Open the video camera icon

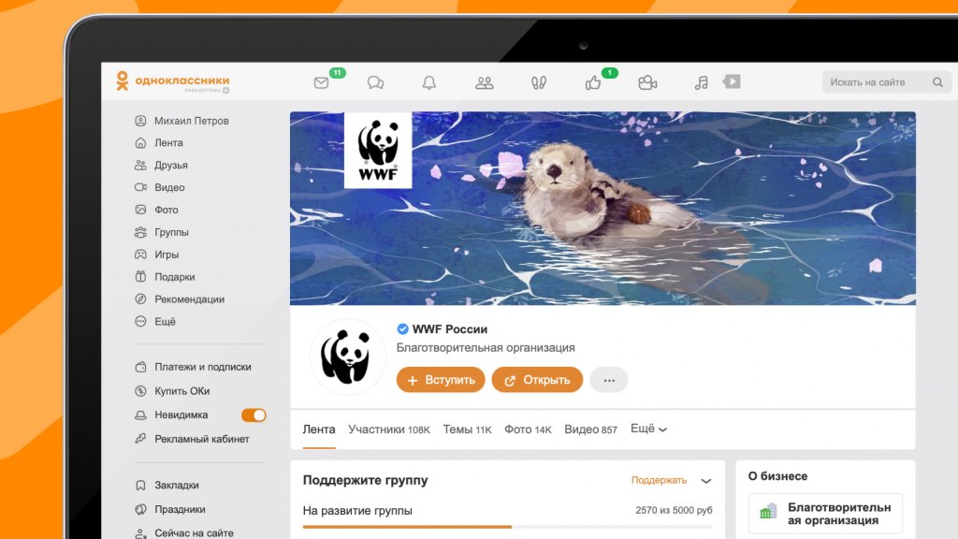pos(647,82)
